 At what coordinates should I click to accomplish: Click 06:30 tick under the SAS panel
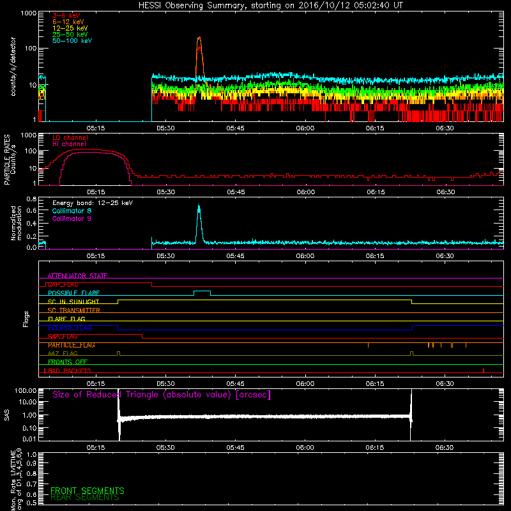445,448
